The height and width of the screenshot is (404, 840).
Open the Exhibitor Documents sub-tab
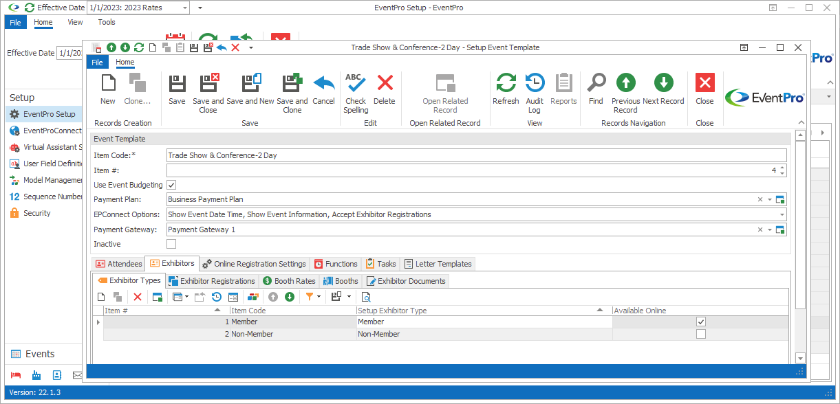[x=406, y=281]
